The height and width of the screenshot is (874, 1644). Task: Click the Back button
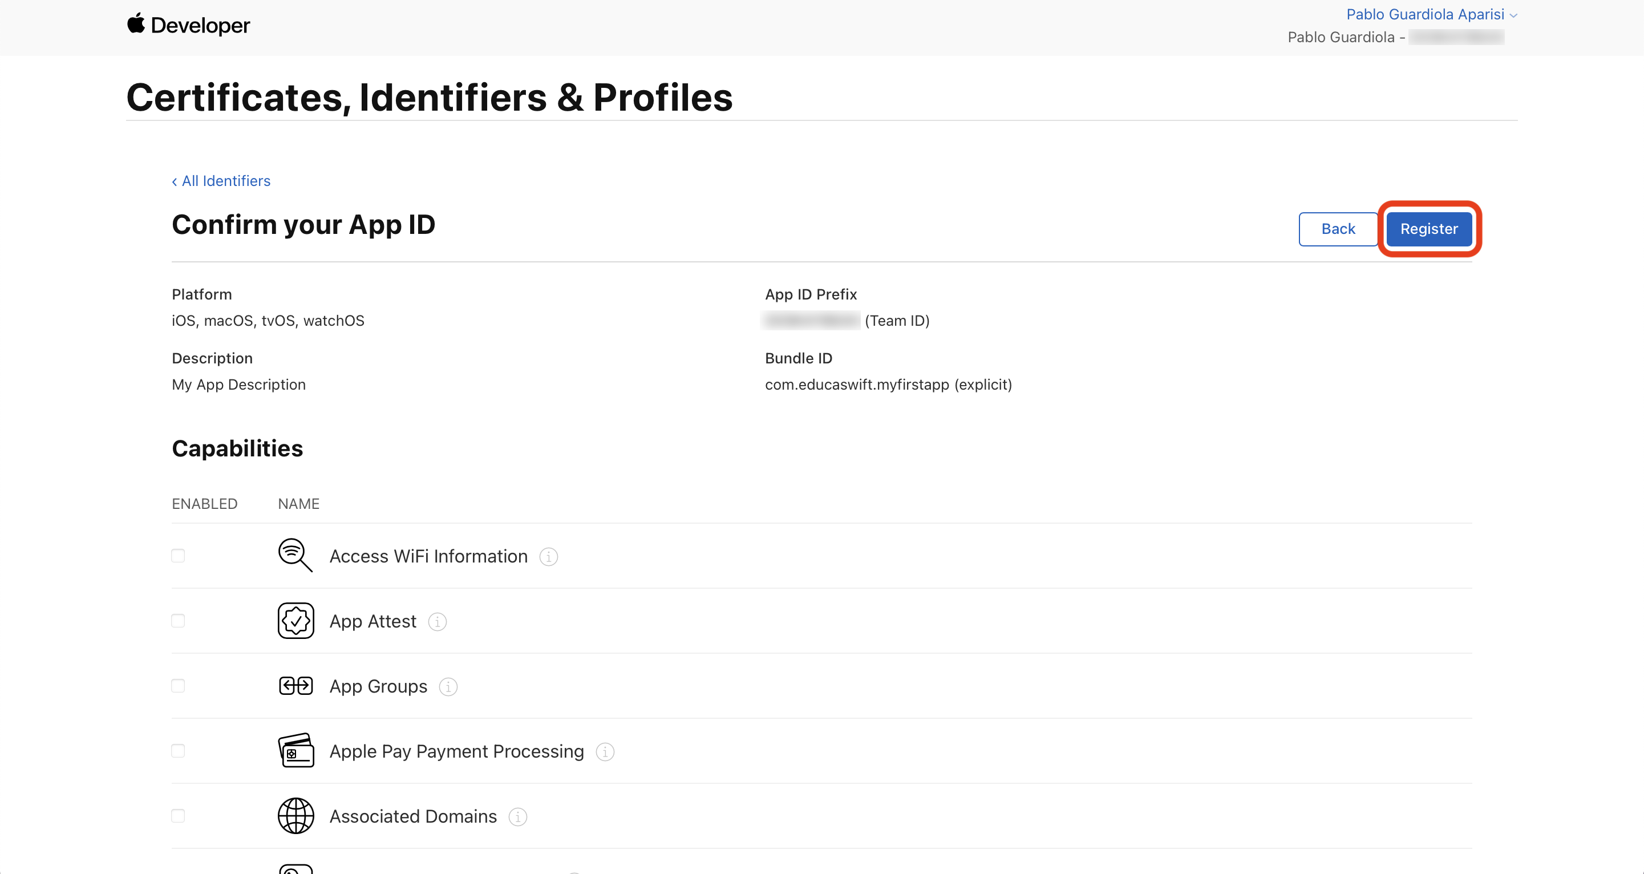pyautogui.click(x=1338, y=229)
